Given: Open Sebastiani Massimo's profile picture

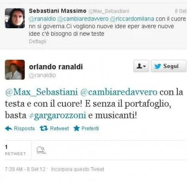Looking at the screenshot, I should [15, 18].
